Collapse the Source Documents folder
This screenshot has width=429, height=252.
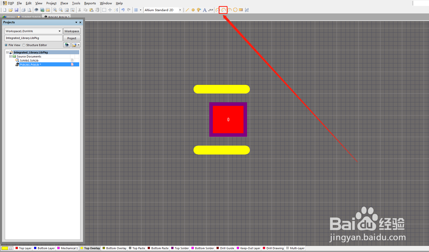click(10, 56)
